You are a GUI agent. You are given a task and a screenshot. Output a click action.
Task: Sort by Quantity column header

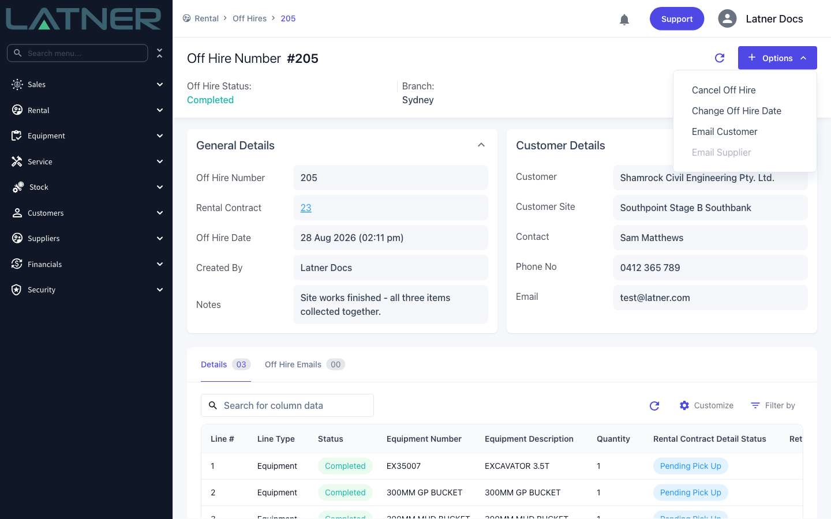pos(613,439)
